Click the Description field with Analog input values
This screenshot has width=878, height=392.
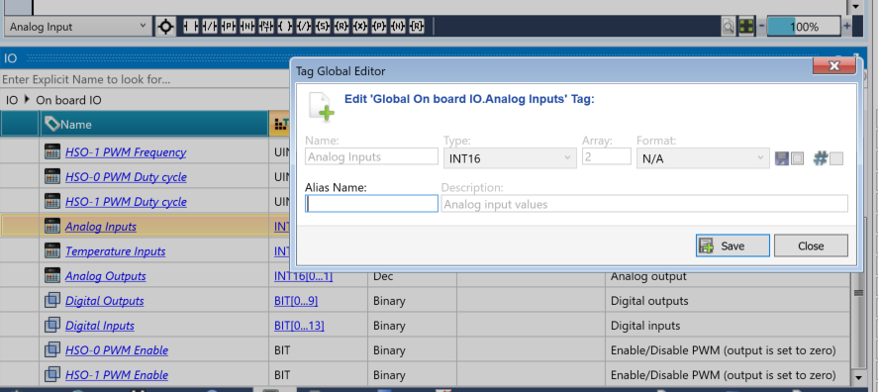tap(644, 204)
